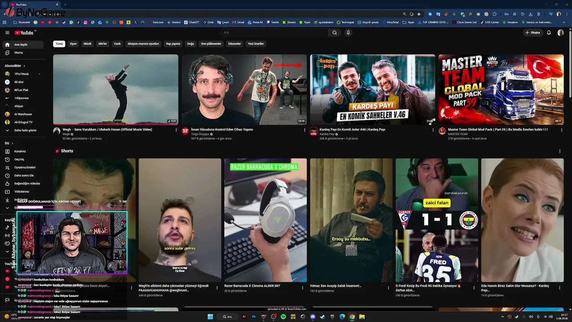The width and height of the screenshot is (572, 322).
Task: Open Daha sonra izle in the sidebar
Action: (x=22, y=175)
